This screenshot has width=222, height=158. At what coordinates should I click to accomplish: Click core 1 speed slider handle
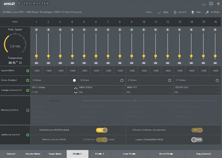click(37, 56)
